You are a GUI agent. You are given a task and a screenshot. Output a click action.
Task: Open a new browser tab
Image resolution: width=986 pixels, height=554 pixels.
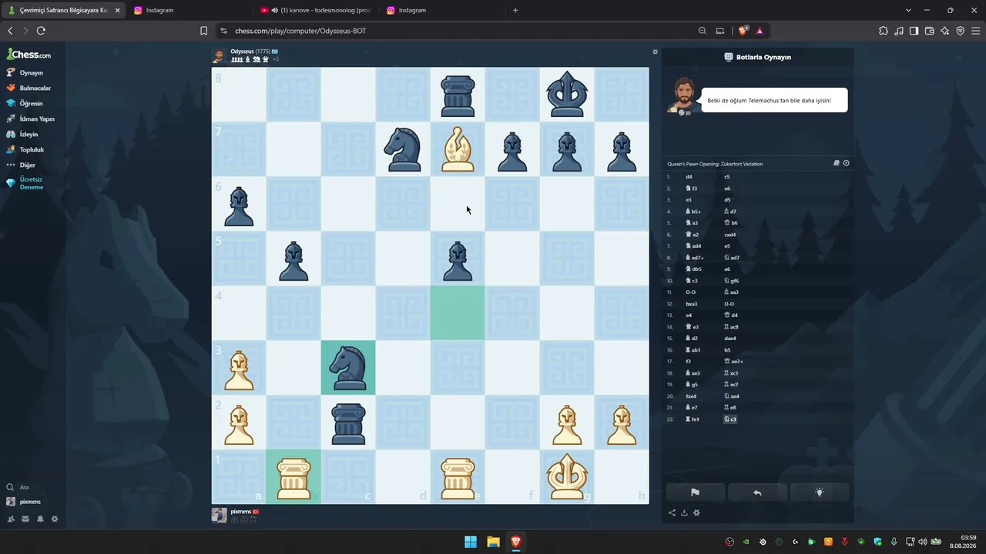[x=515, y=10]
